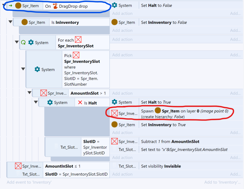Collapse the Pick Spr_InventorySlot event
Image resolution: width=244 pixels, height=189 pixels.
(x=23, y=69)
